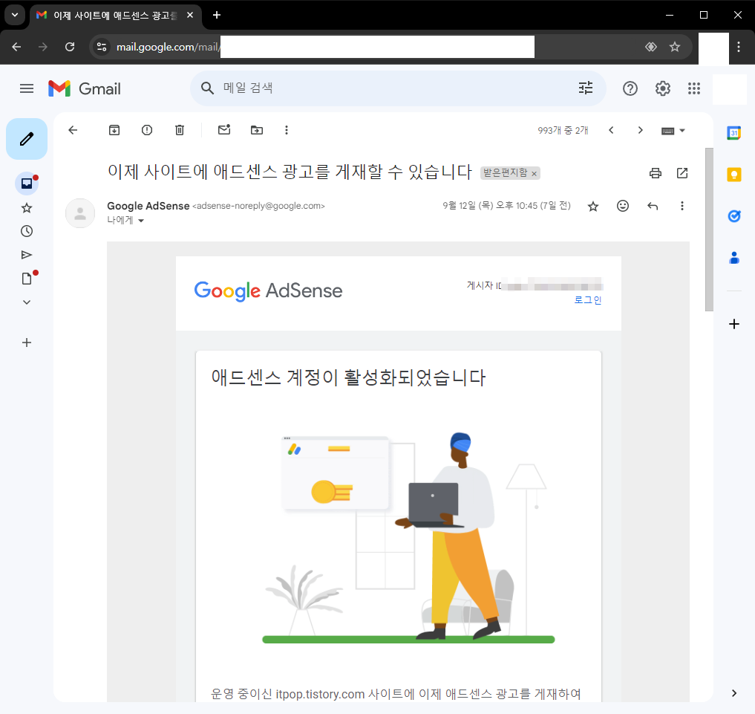Click the sender name Google AdSense

[x=148, y=206]
